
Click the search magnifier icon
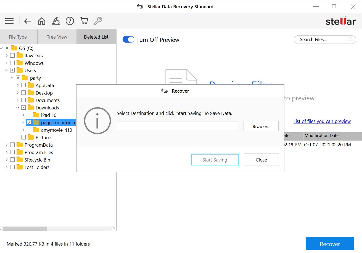(350, 39)
